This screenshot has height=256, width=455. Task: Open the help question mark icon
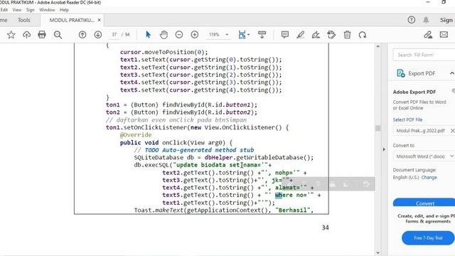pyautogui.click(x=411, y=20)
